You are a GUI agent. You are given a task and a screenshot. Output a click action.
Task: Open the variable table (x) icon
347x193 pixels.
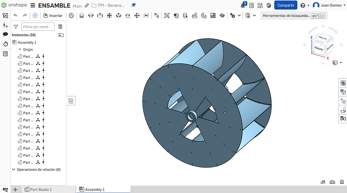click(343, 119)
